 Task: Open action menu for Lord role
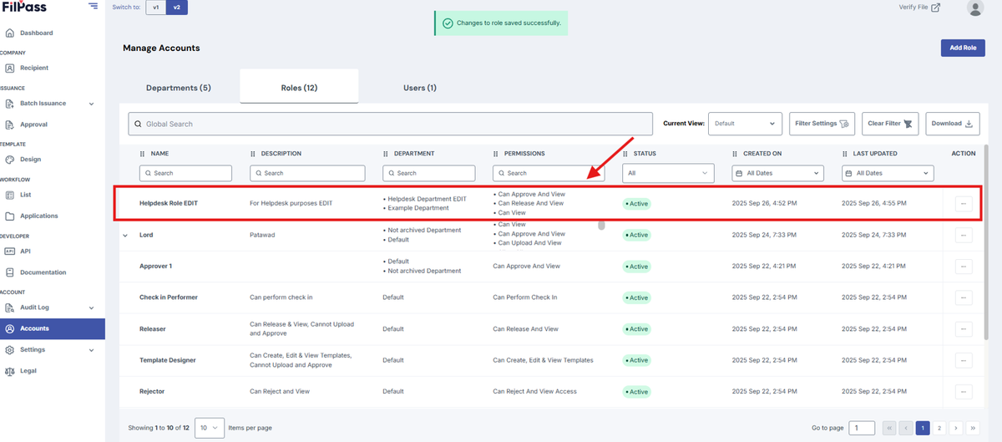point(964,236)
